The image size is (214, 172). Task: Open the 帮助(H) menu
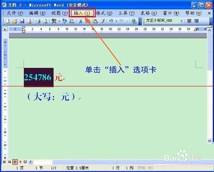click(x=193, y=13)
